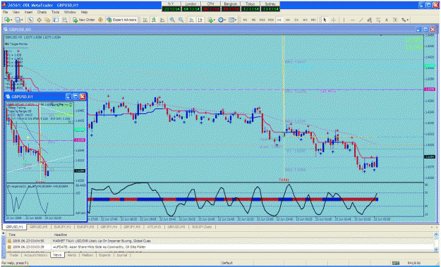
Task: Switch to the EURJPY,Daily chart tab
Action: [202, 227]
